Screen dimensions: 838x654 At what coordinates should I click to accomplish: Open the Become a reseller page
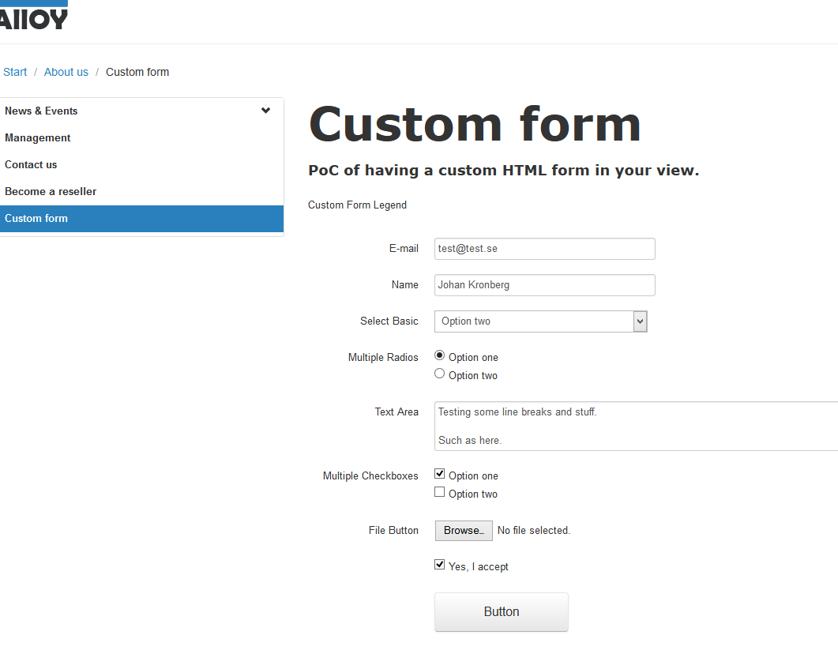coord(50,191)
